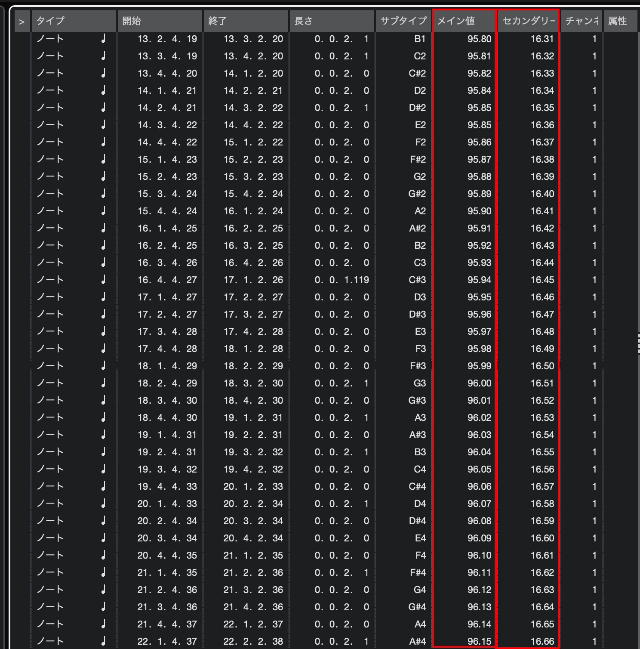Screen dimensions: 640x649
Task: Click end position 22.1.2.37 in A4 row
Action: coord(253,624)
